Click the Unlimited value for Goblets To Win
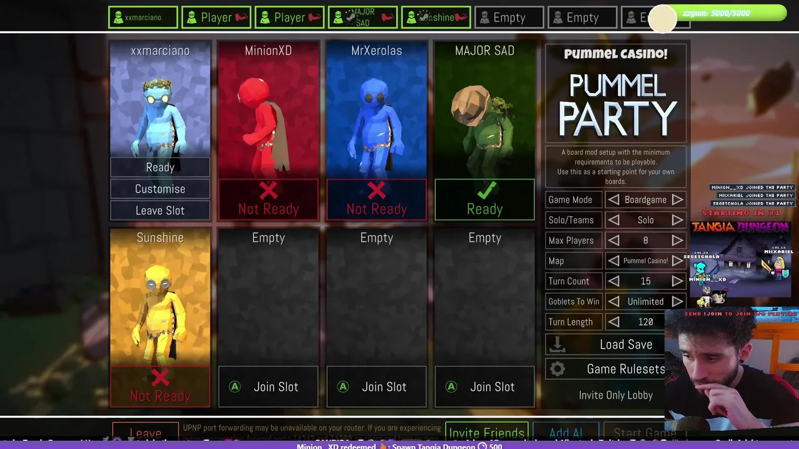The image size is (799, 449). point(645,301)
